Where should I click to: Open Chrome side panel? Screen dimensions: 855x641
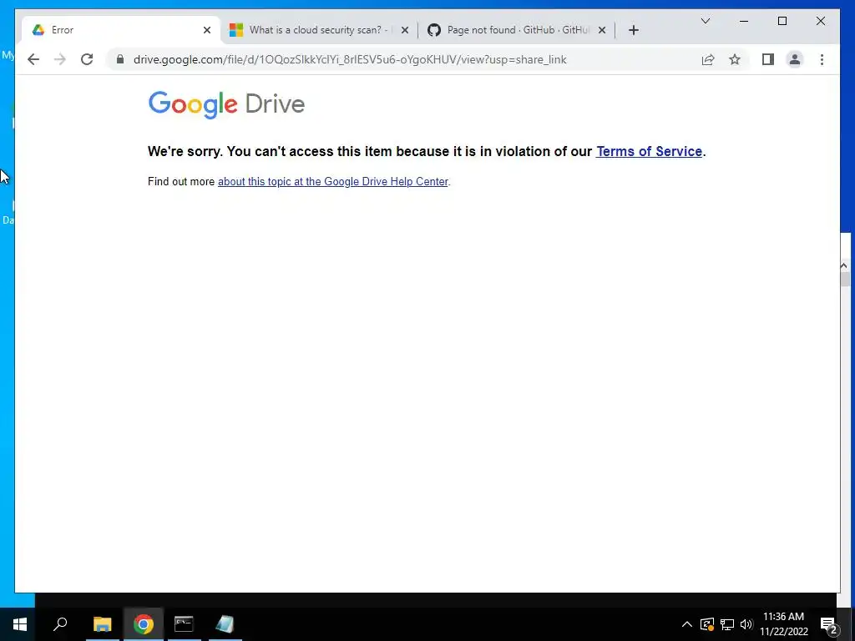(x=768, y=59)
